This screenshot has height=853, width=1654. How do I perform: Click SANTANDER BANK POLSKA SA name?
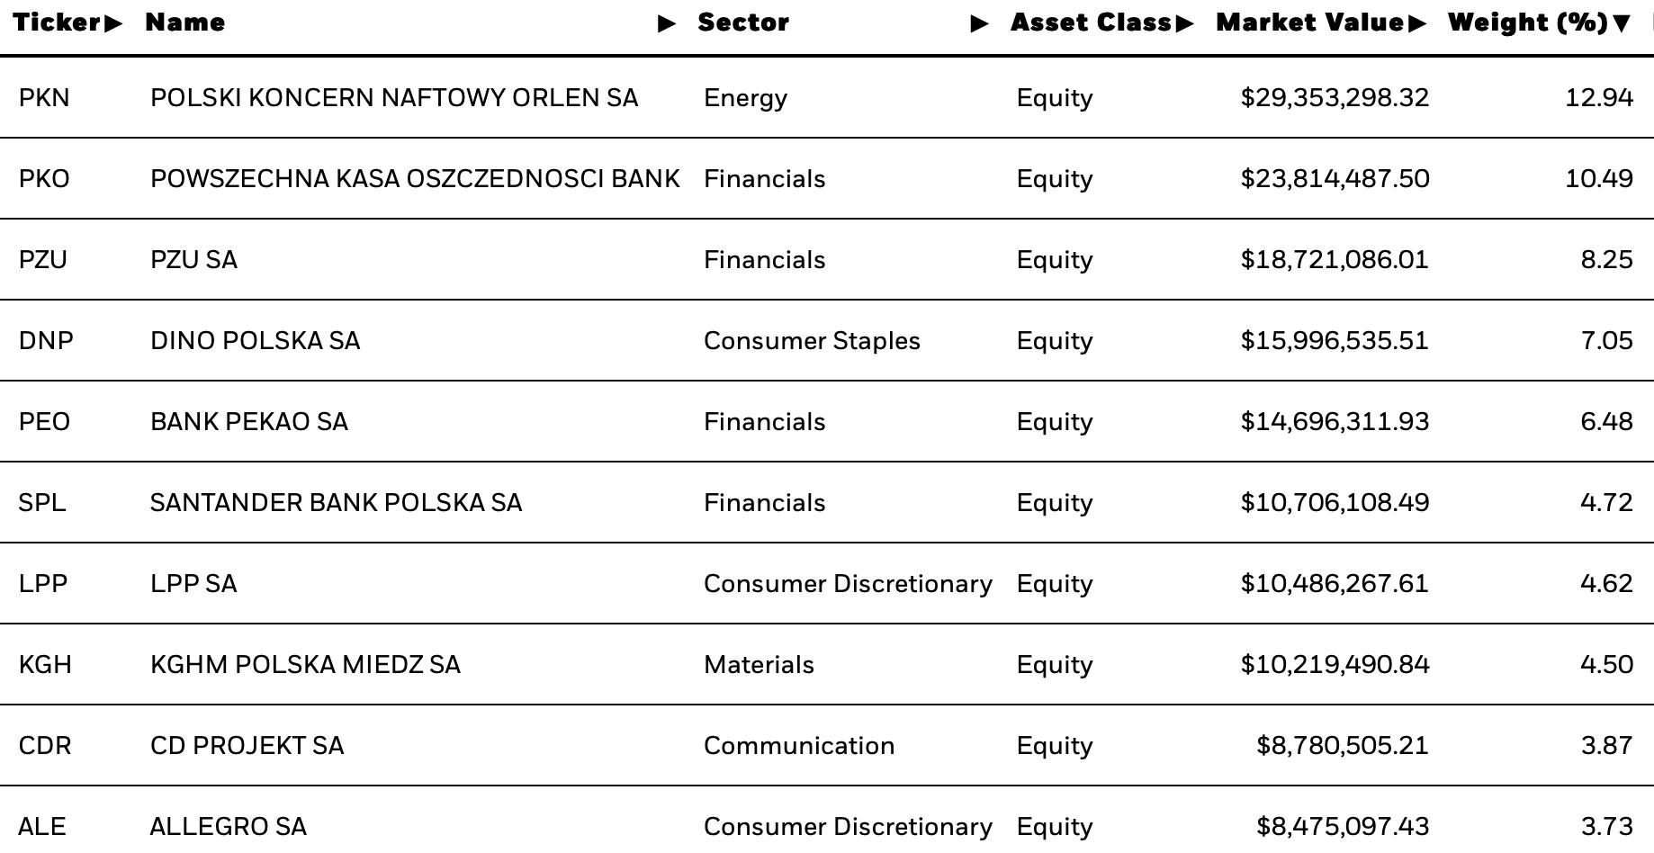(x=336, y=503)
